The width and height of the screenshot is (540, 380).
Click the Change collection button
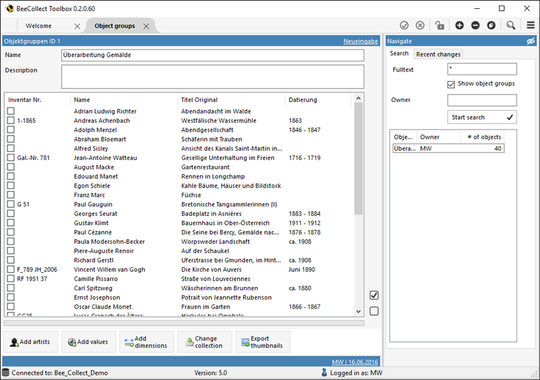205,342
